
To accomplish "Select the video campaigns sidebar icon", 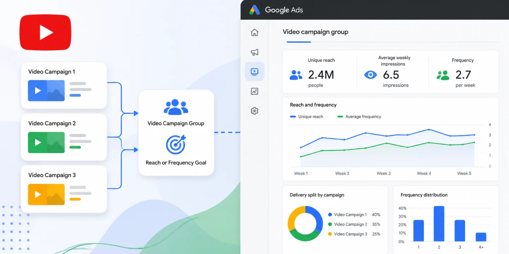I will click(x=255, y=72).
